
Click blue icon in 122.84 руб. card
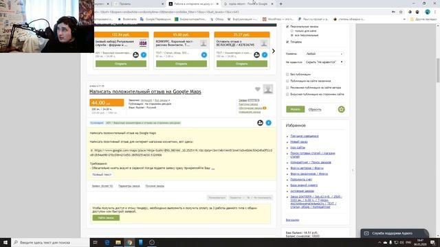[144, 55]
